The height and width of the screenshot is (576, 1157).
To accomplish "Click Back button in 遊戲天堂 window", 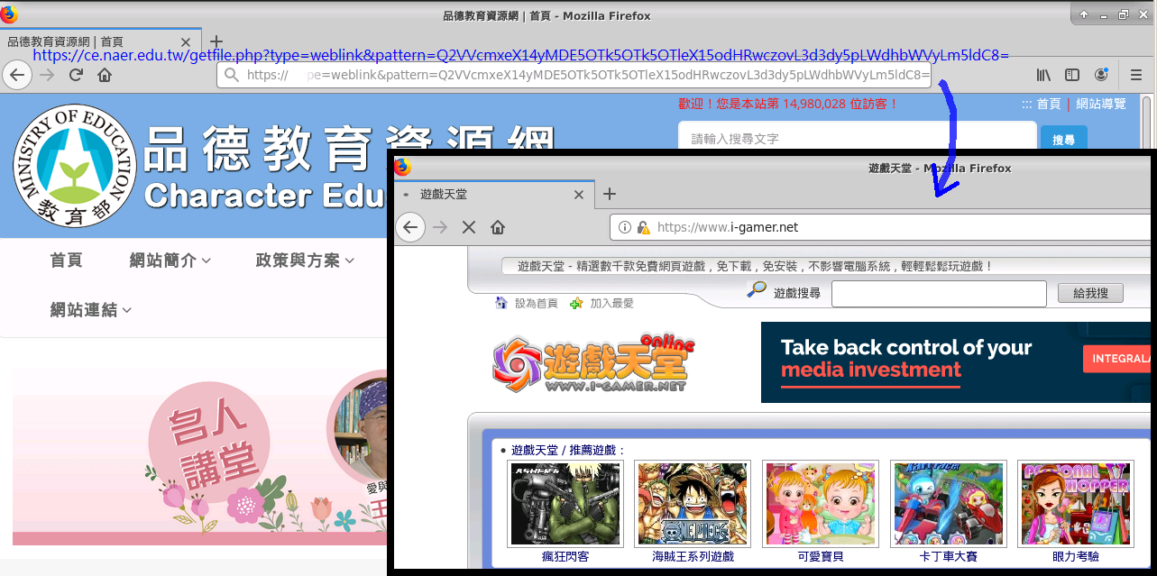I will tap(410, 227).
